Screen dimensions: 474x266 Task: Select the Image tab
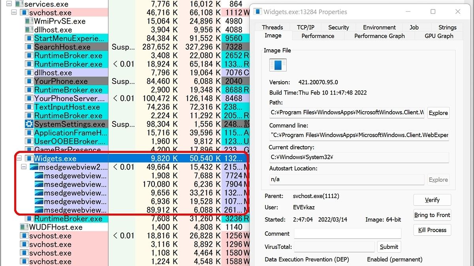click(x=273, y=35)
